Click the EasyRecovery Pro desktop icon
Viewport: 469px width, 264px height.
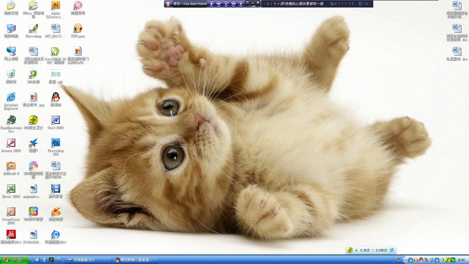(11, 120)
